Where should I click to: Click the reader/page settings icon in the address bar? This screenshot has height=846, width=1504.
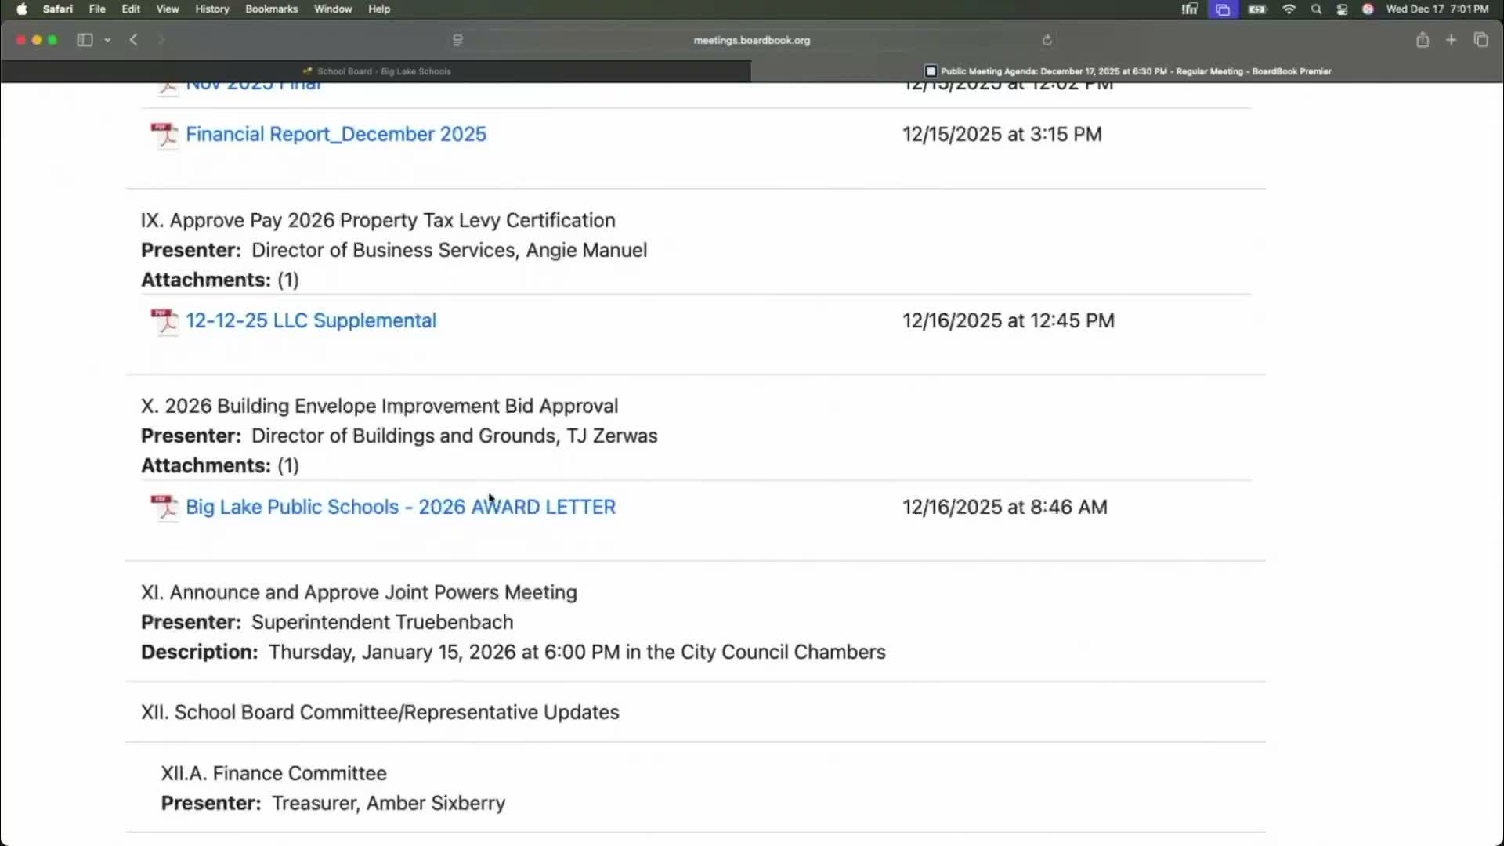pos(457,40)
